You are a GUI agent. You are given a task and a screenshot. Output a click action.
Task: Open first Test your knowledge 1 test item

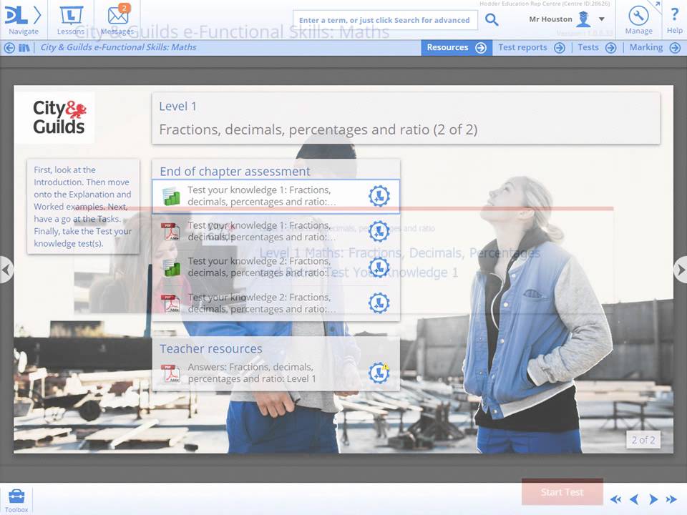(x=276, y=196)
